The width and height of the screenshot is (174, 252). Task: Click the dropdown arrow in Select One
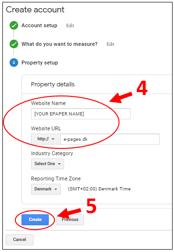pos(59,164)
